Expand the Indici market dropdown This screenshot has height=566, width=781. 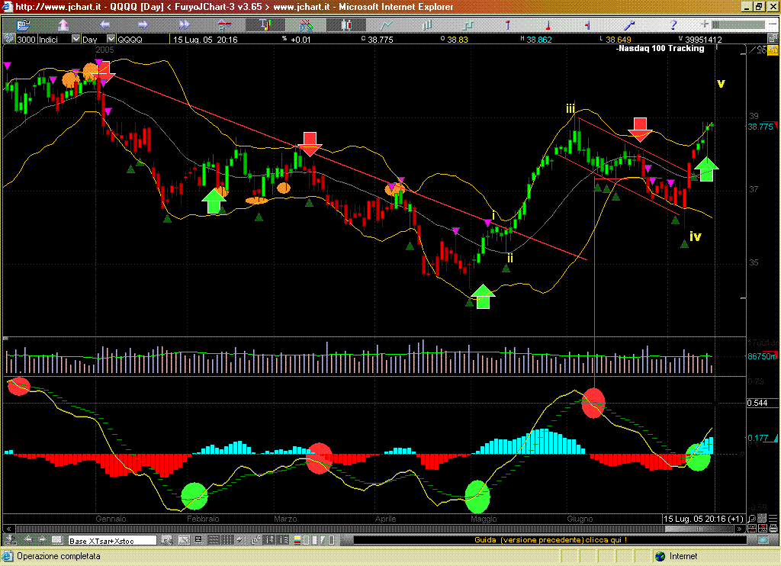(76, 39)
